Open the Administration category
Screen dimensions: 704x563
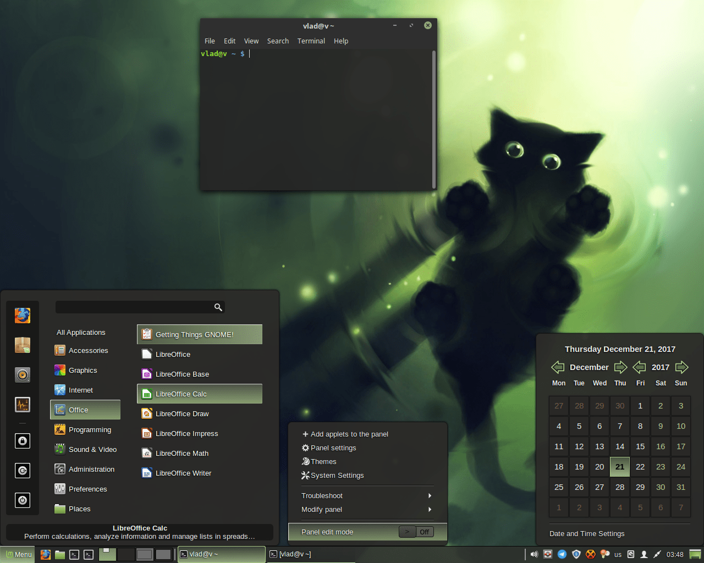(x=85, y=470)
